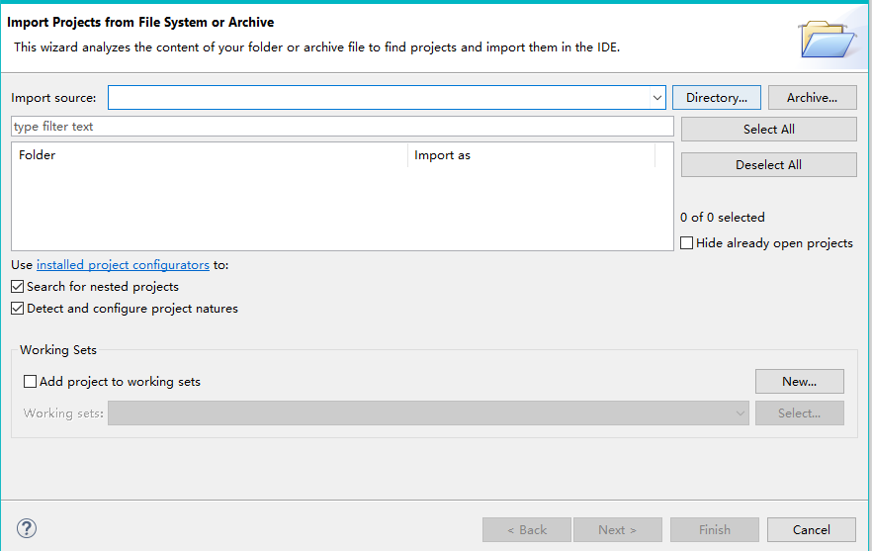Click Deselect All button
Screen dimensions: 872x551
tap(768, 165)
